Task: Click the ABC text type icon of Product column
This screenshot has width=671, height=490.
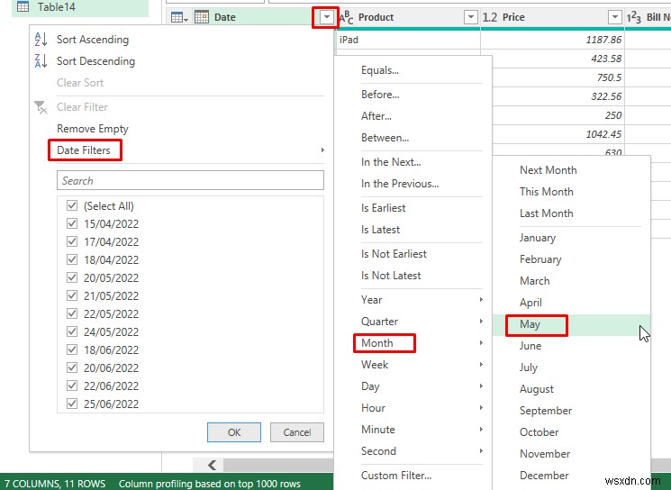Action: (346, 17)
